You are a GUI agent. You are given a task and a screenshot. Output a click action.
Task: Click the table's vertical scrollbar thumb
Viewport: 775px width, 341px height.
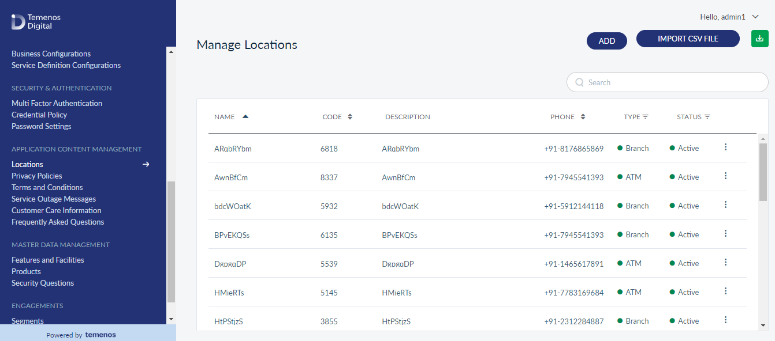coord(763,172)
